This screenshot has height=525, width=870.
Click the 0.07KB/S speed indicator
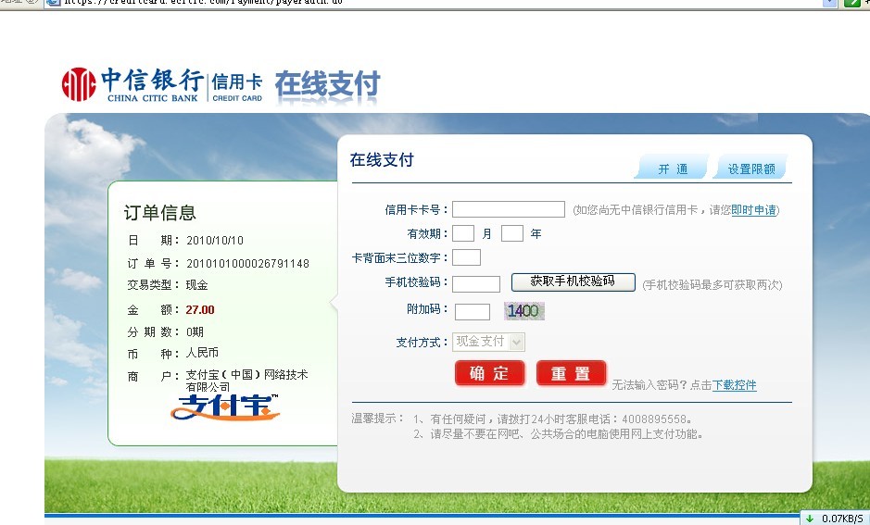coord(842,519)
